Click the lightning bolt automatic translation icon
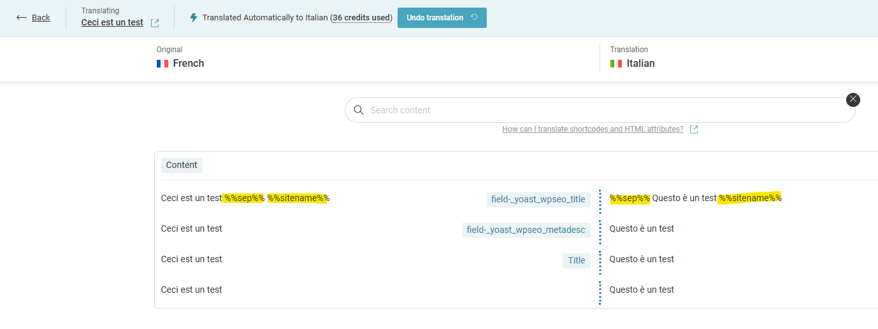This screenshot has height=329, width=878. 194,18
